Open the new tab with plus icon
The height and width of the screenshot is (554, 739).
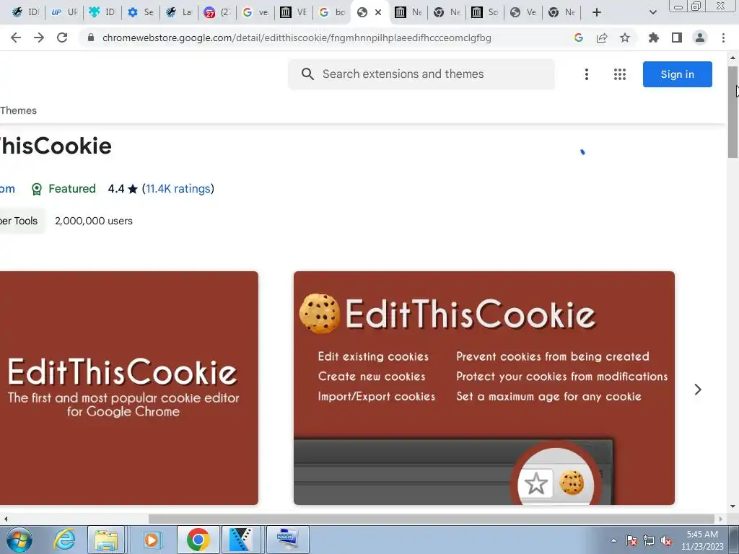(x=597, y=12)
